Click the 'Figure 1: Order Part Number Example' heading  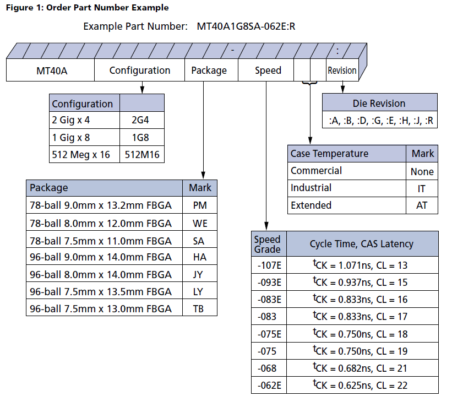pyautogui.click(x=87, y=8)
